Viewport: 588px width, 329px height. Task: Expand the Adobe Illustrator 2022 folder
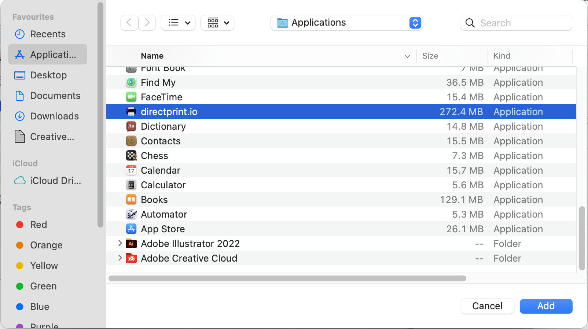click(x=120, y=243)
